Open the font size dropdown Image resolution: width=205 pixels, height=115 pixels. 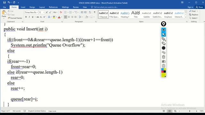[x=44, y=12]
